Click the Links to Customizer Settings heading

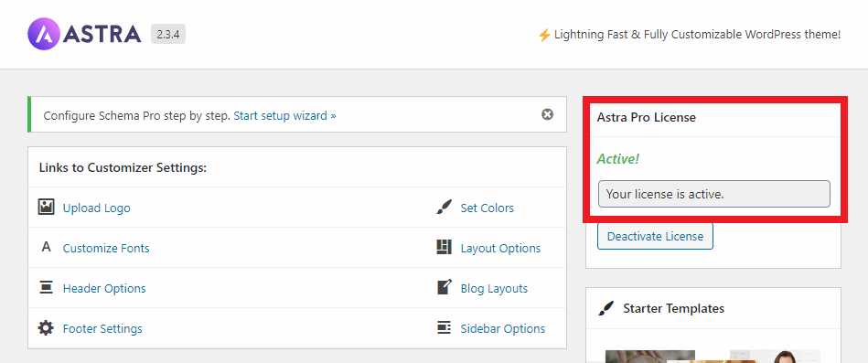[123, 167]
